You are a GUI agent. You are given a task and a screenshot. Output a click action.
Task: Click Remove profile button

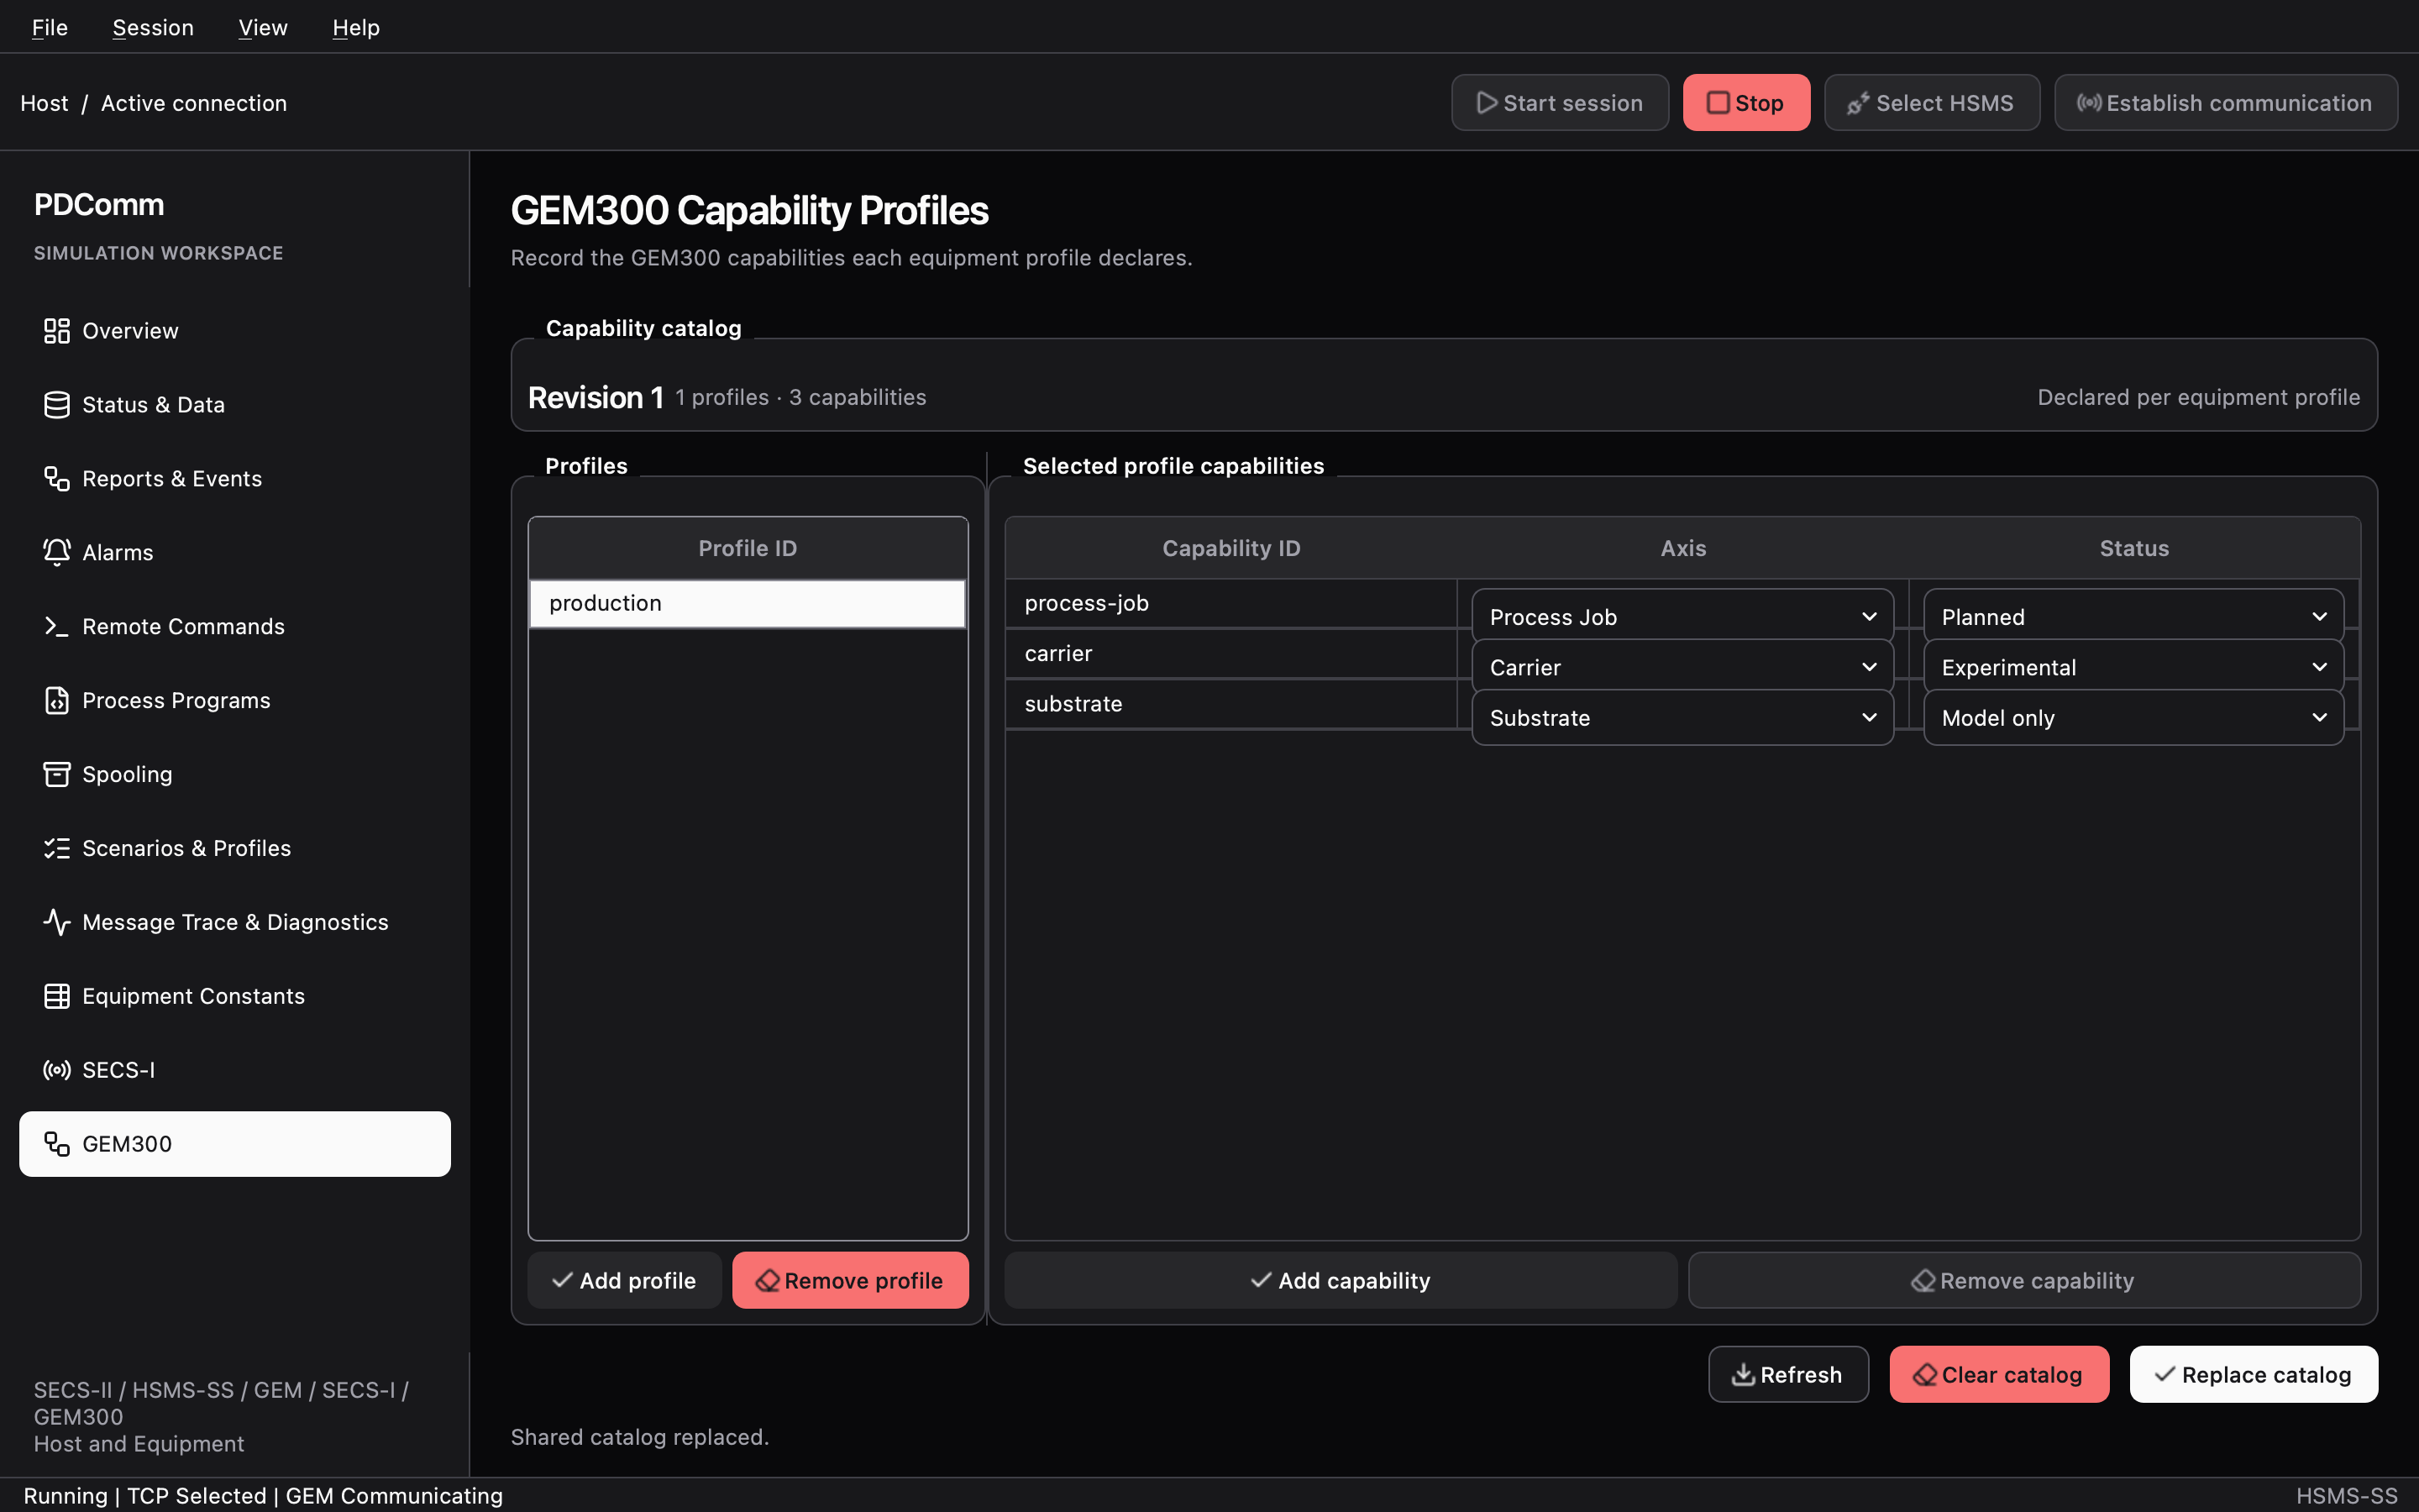851,1281
